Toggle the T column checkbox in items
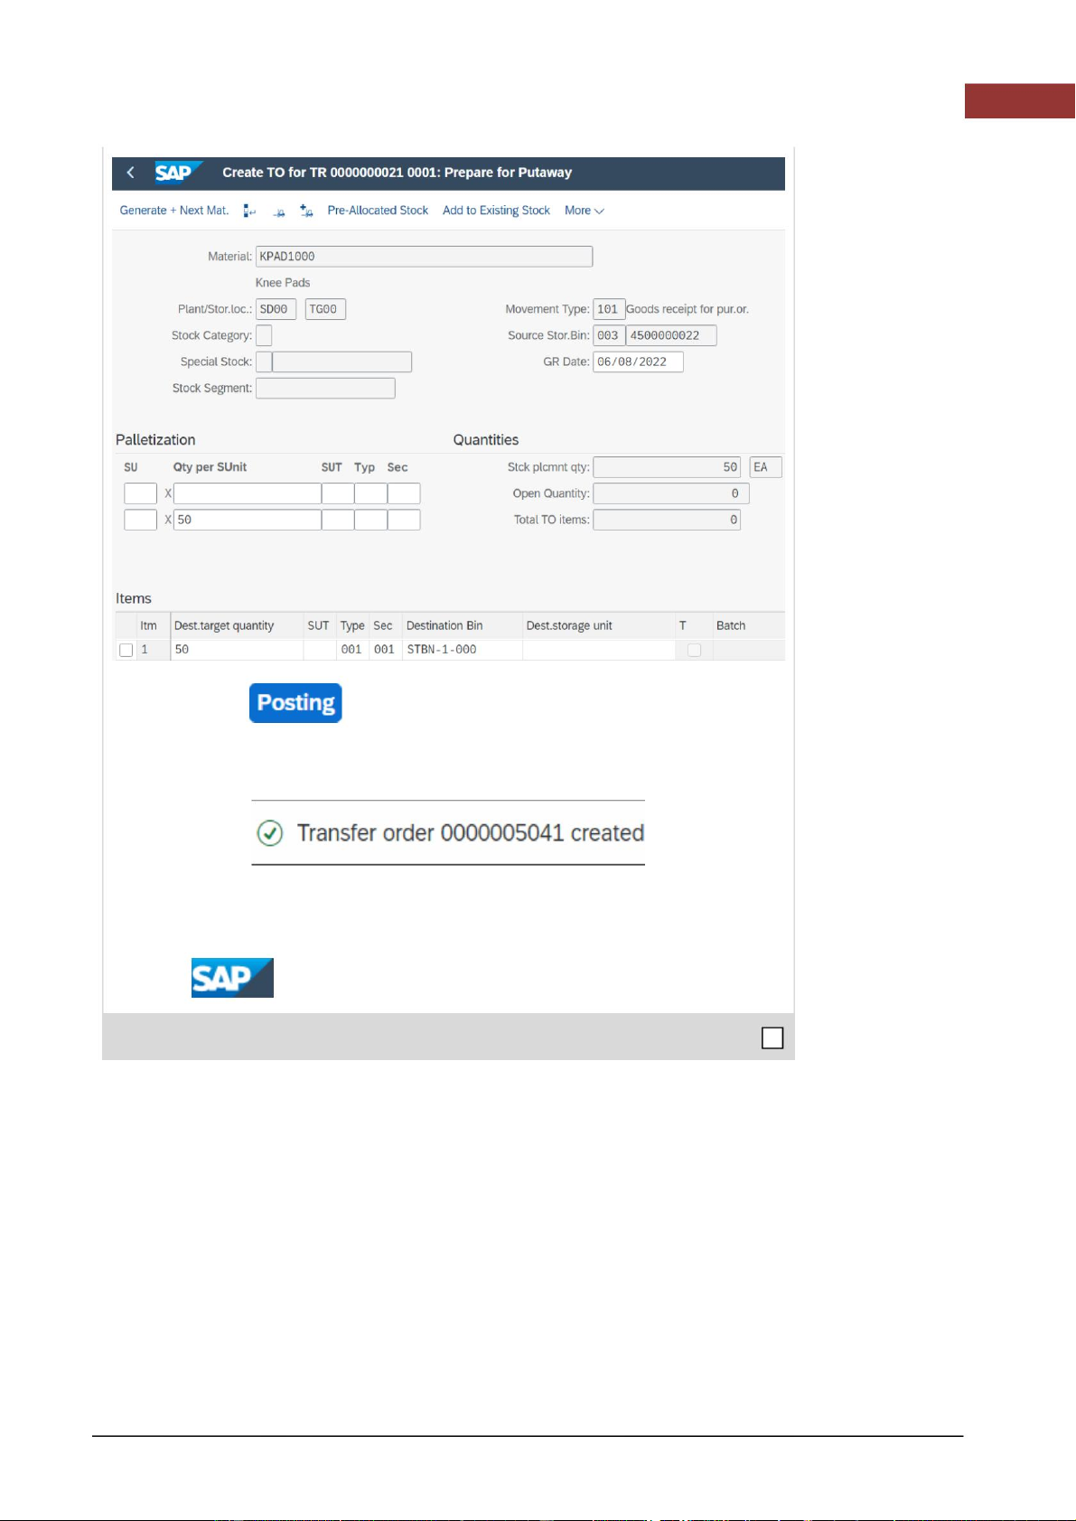This screenshot has width=1076, height=1521. (694, 650)
